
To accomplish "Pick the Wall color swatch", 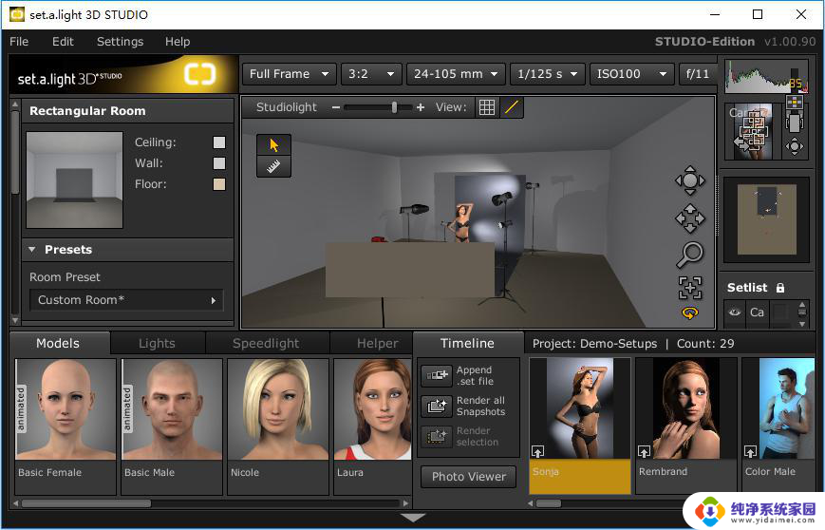I will click(219, 163).
